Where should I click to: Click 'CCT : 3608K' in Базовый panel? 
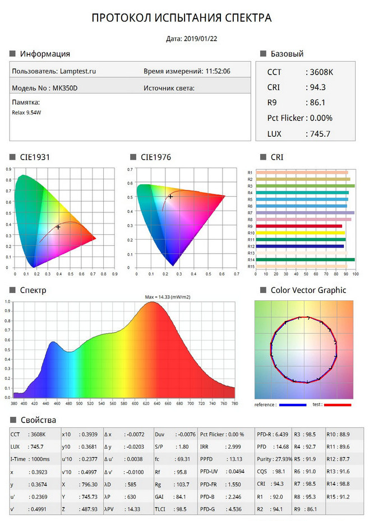point(300,72)
